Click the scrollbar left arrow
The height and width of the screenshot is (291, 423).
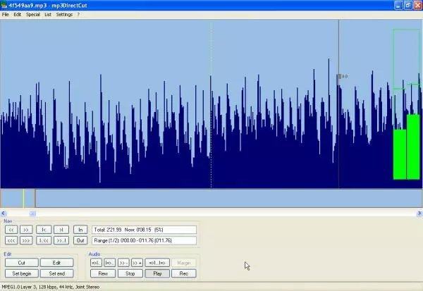(x=4, y=213)
